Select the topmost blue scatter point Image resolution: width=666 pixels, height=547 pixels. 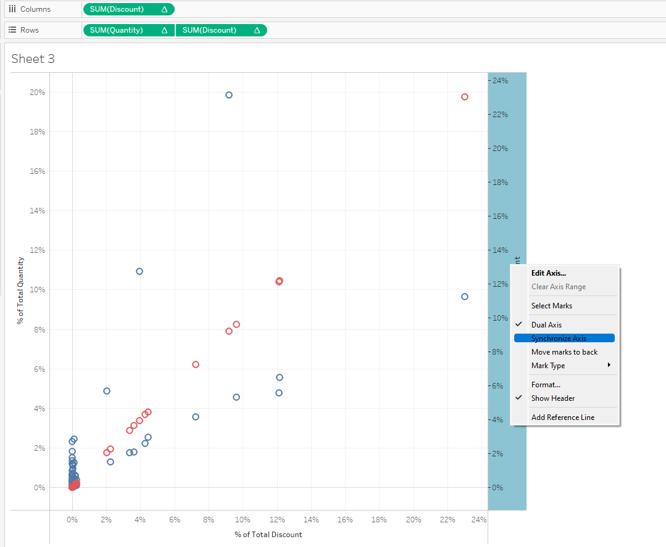pos(228,95)
